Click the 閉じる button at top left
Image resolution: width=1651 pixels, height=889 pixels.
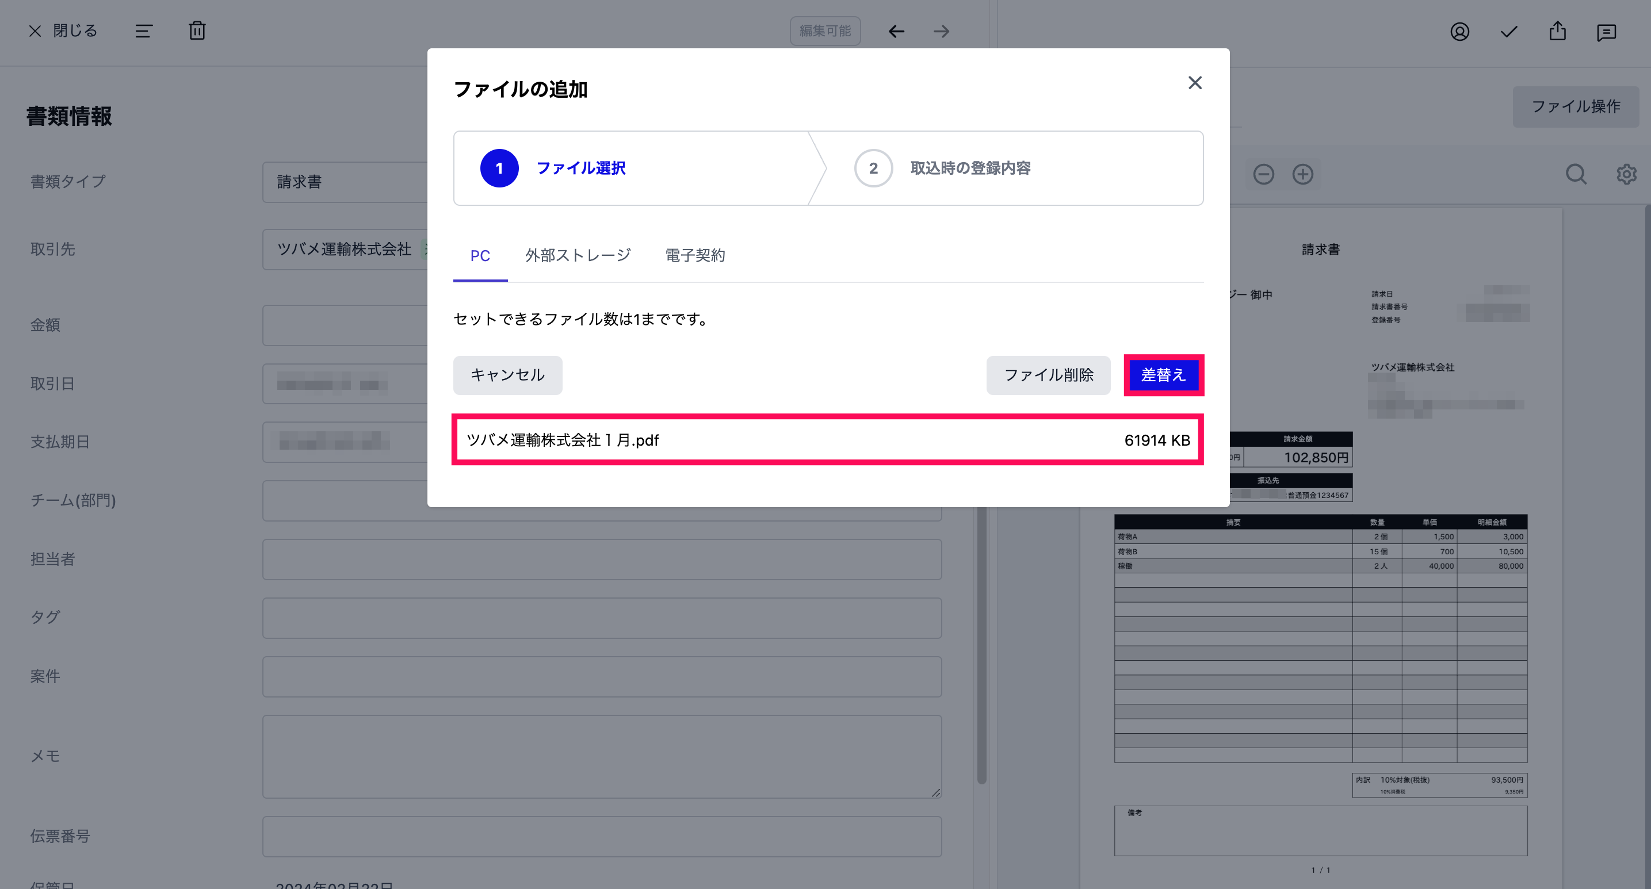pyautogui.click(x=63, y=30)
